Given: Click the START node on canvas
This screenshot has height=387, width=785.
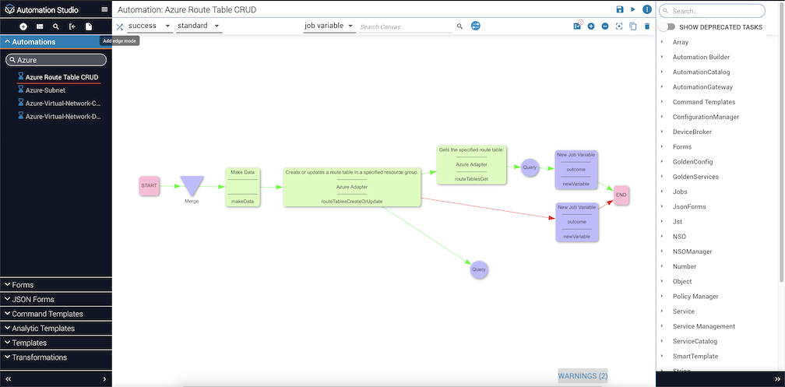Looking at the screenshot, I should pyautogui.click(x=150, y=186).
